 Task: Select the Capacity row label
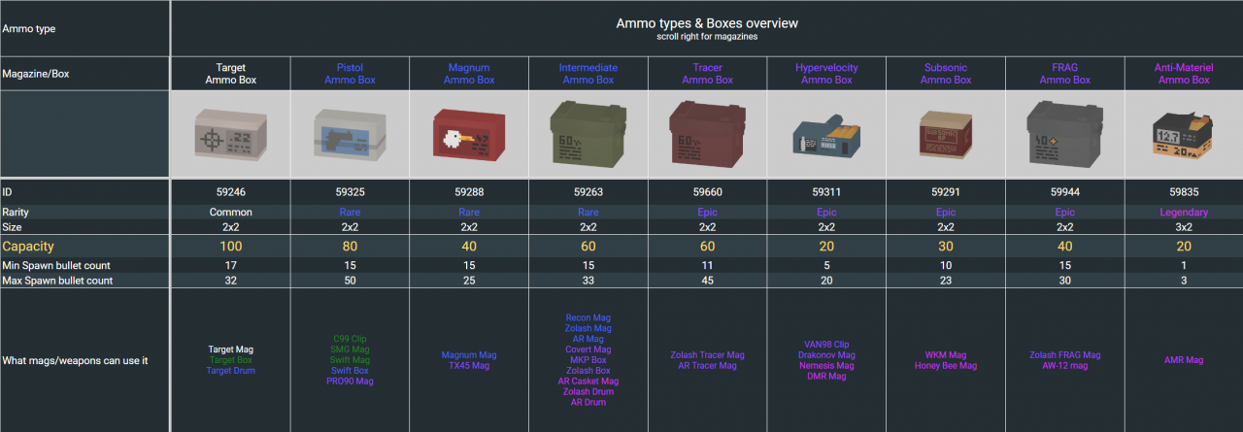(28, 247)
